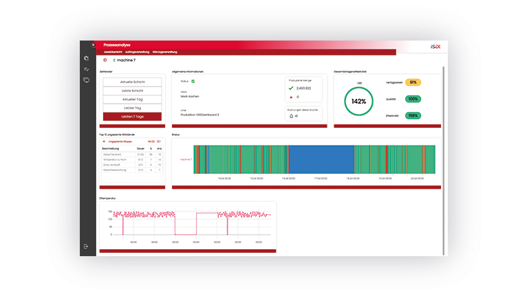
Task: Click the yellow 91% Verfügbarkeit badge
Action: tap(413, 82)
